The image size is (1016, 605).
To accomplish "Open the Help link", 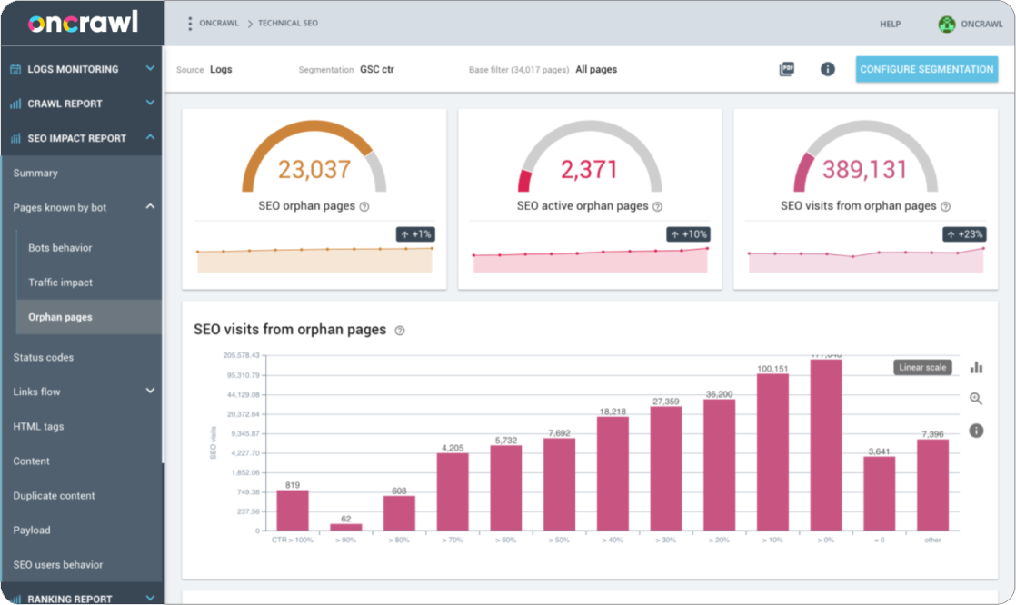I will (890, 25).
